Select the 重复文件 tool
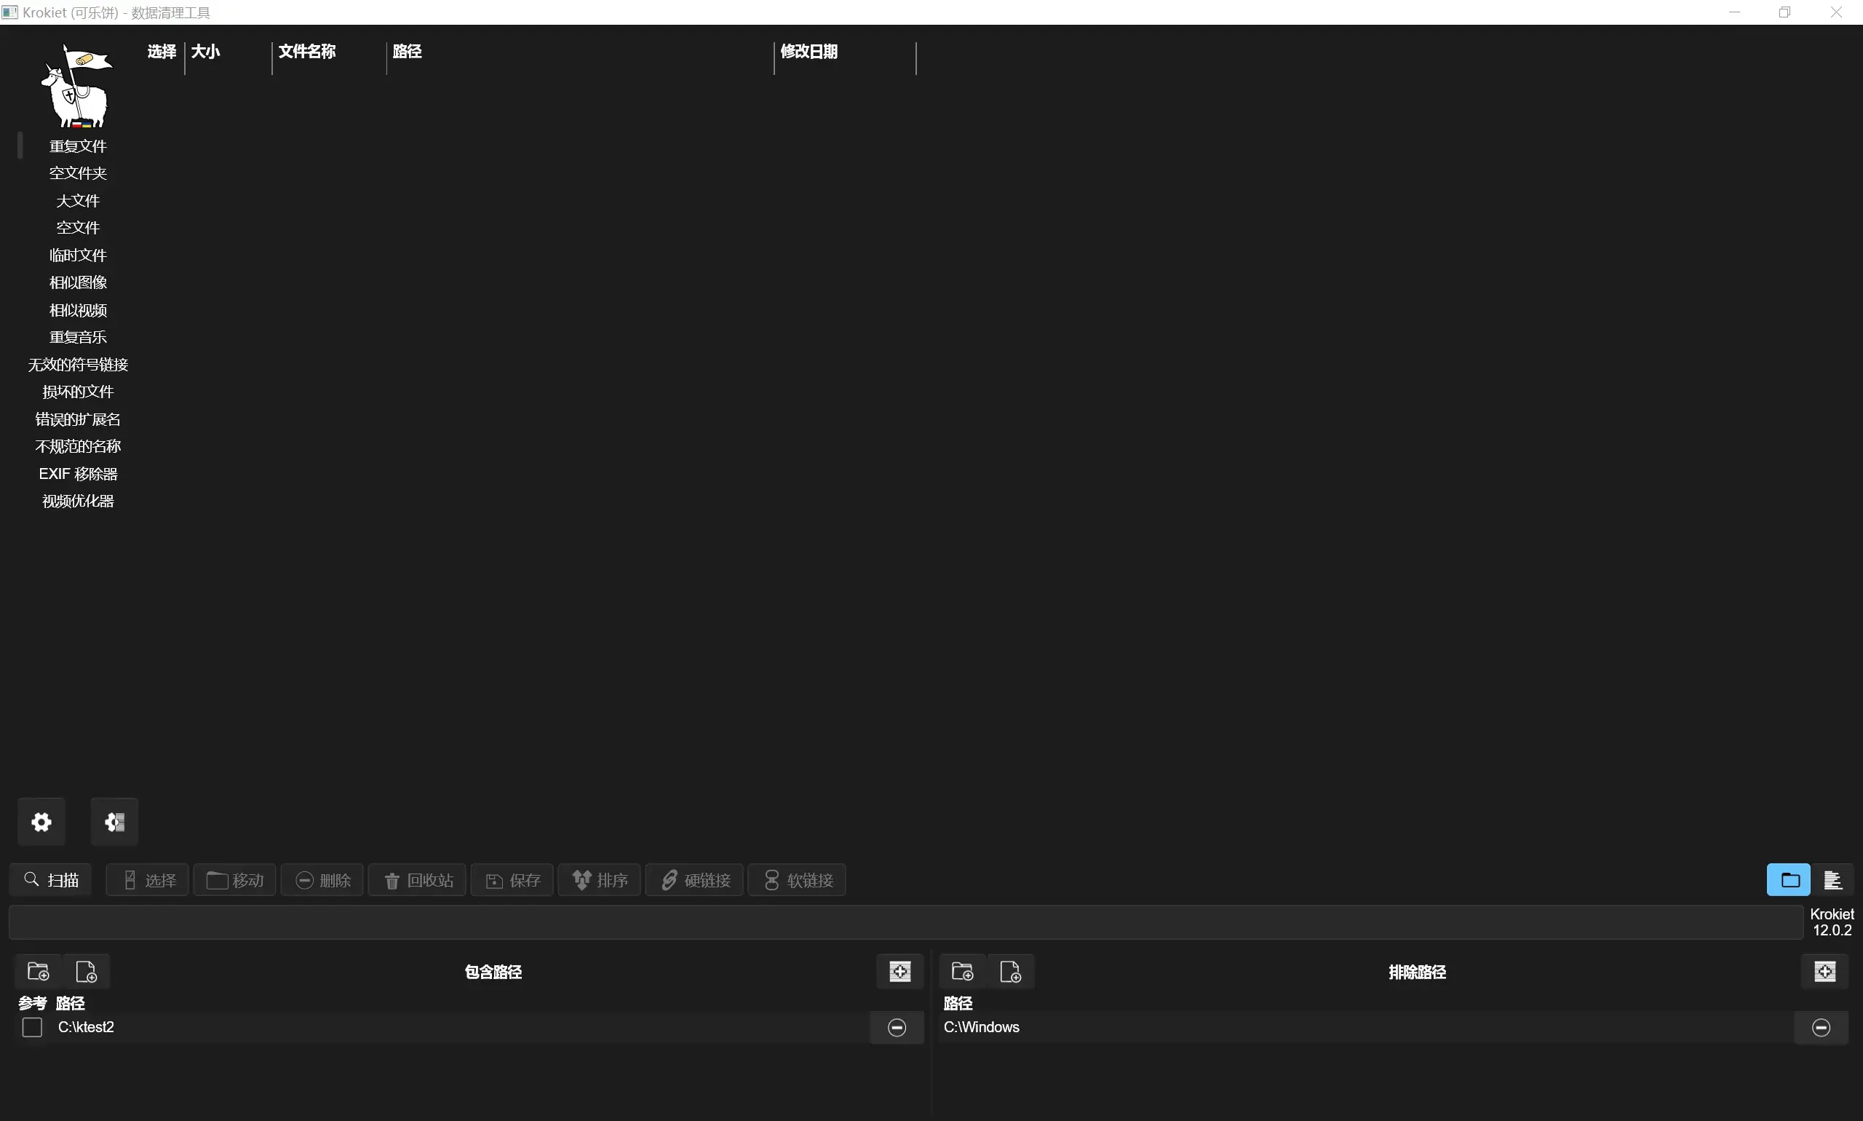Viewport: 1863px width, 1121px height. [78, 146]
